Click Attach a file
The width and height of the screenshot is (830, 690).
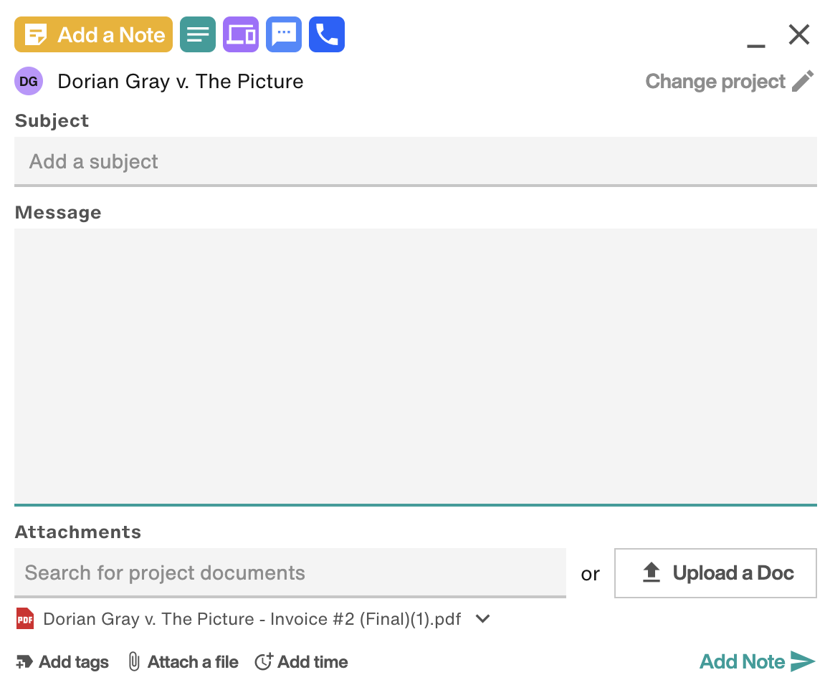(x=183, y=662)
